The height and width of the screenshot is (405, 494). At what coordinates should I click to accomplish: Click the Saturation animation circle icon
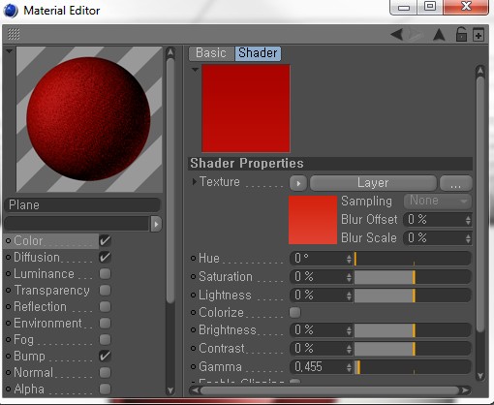pyautogui.click(x=193, y=276)
